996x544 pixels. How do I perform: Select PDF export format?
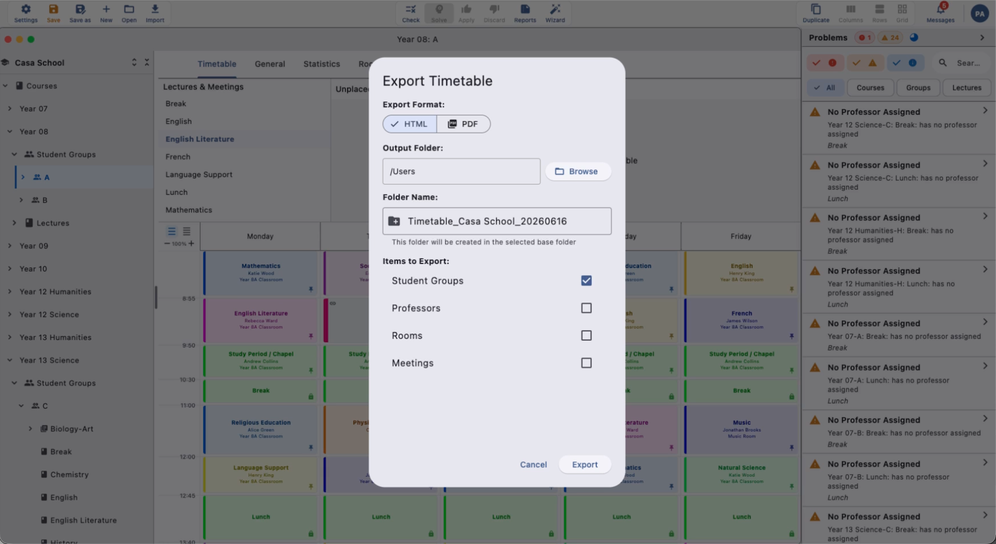[x=463, y=124]
